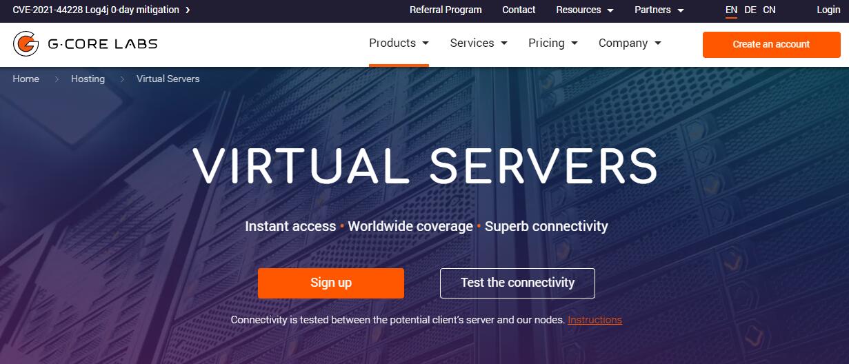Click the G-Core Labs logo icon

pyautogui.click(x=26, y=44)
